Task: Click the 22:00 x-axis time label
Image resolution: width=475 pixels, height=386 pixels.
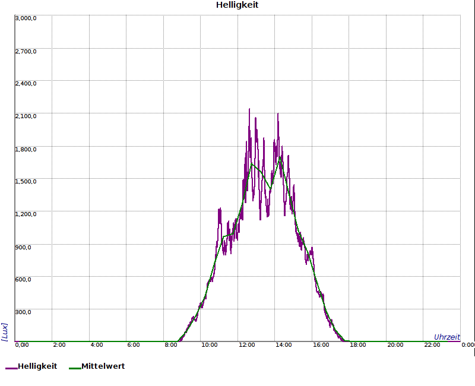Action: [x=433, y=345]
